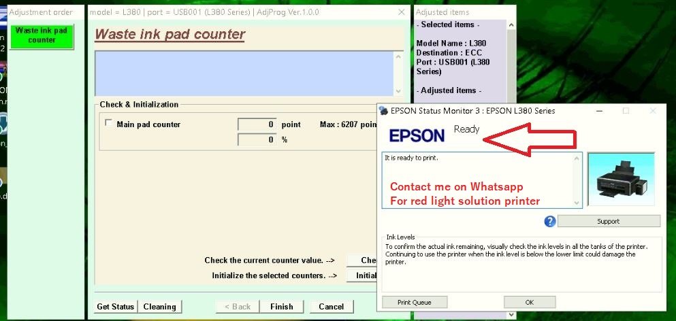Click the '- Selected items -' label
Viewport: 676px width, 321px height.
pyautogui.click(x=447, y=24)
